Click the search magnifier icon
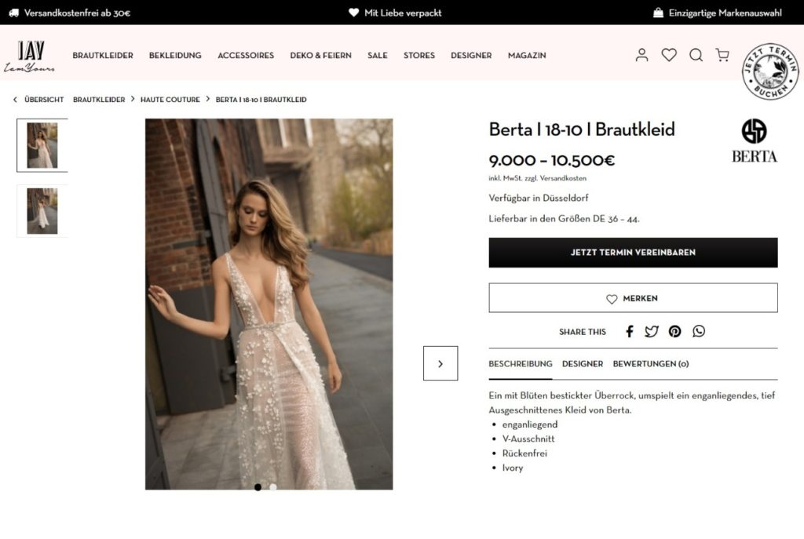Viewport: 804px width, 539px height. coord(696,55)
